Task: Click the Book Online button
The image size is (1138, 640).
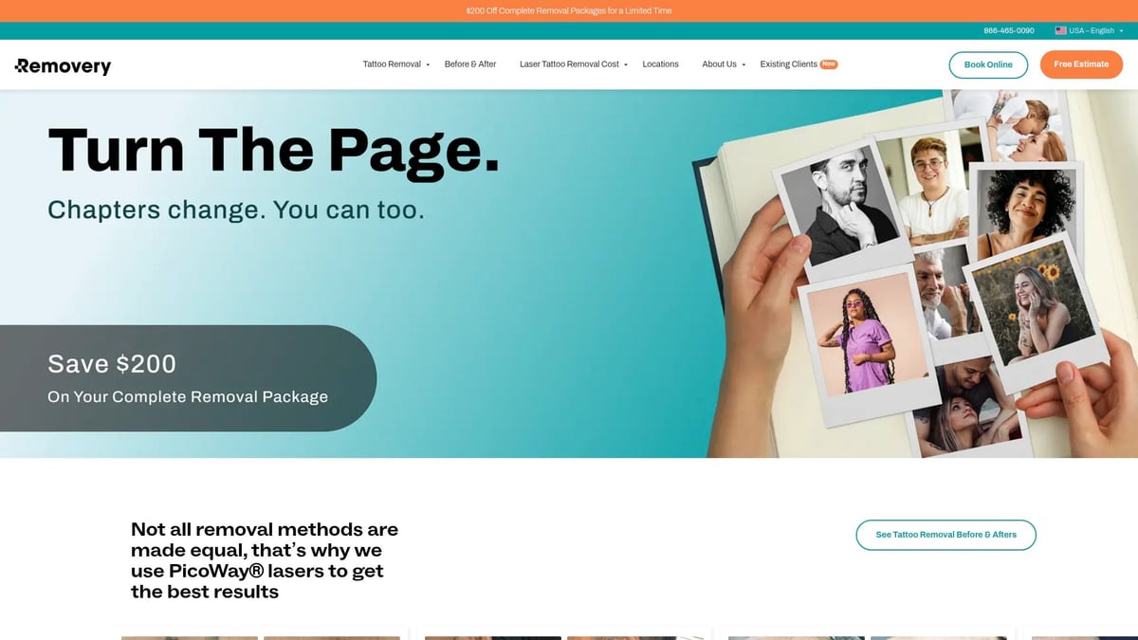Action: tap(988, 64)
